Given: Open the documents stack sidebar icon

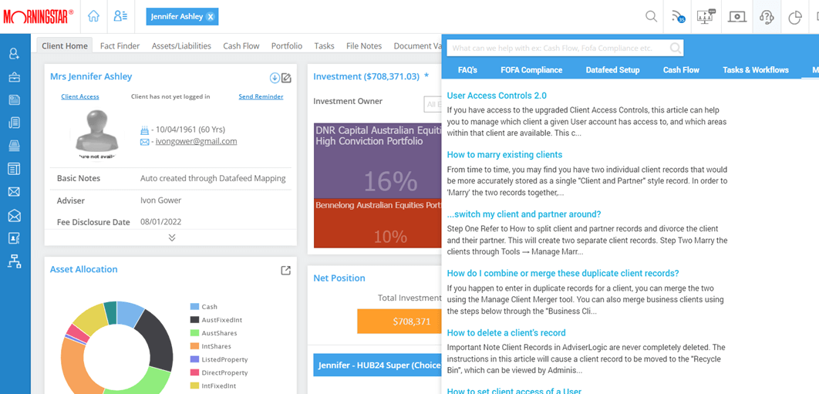Looking at the screenshot, I should [x=15, y=123].
